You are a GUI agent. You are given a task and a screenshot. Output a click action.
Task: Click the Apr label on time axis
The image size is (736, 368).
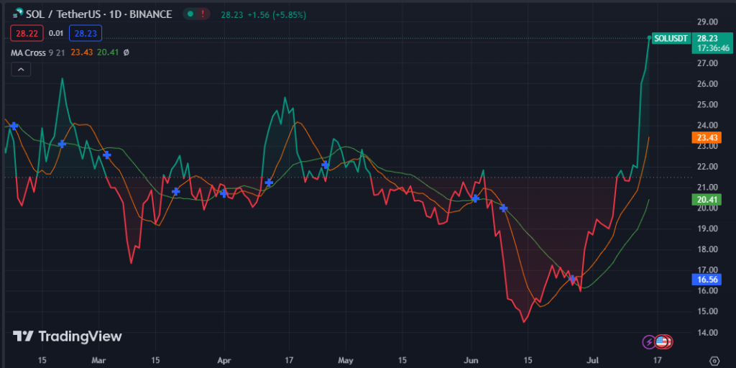click(x=224, y=359)
